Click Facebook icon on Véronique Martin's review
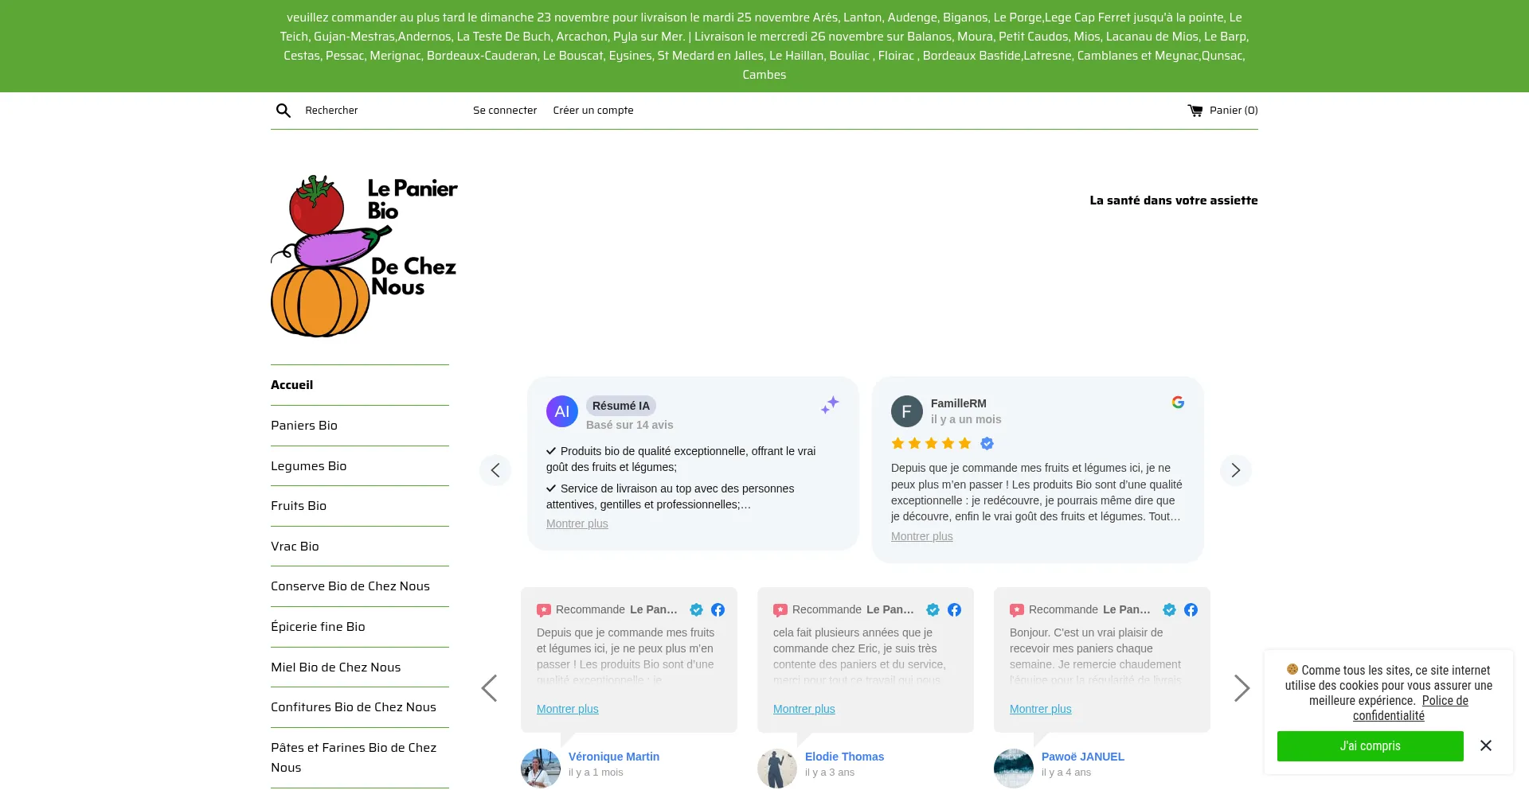The image size is (1529, 790). 718,610
